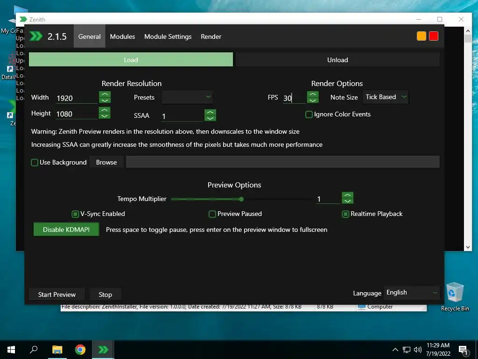Click the Zenith icon in the window title bar

pyautogui.click(x=23, y=19)
